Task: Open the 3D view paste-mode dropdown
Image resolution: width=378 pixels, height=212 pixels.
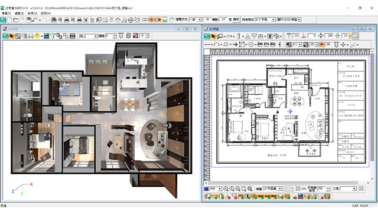Action: pyautogui.click(x=89, y=36)
